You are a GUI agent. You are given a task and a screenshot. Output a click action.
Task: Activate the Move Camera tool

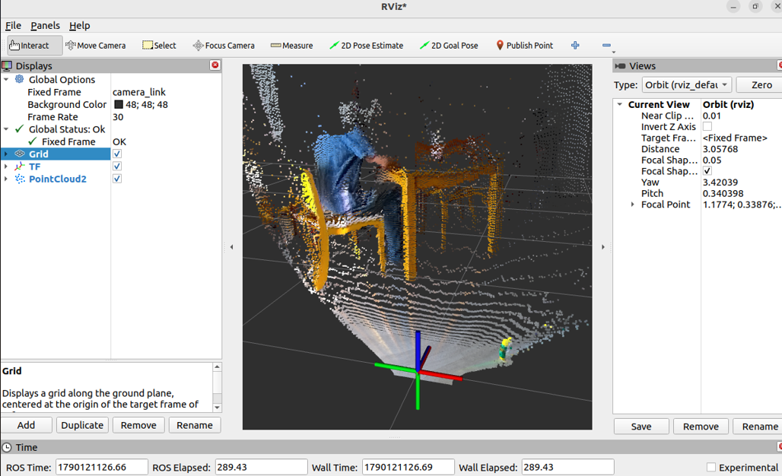coord(96,46)
